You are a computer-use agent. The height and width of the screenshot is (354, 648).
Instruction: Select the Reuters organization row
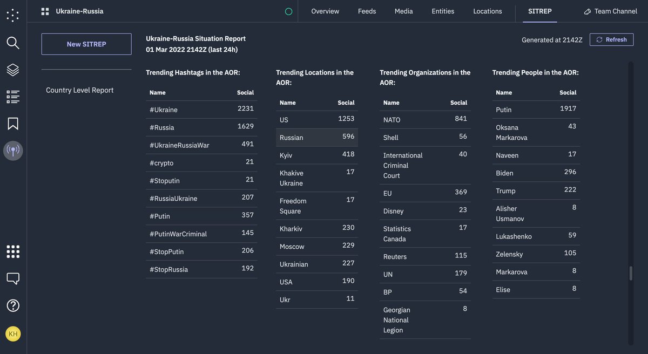(425, 257)
